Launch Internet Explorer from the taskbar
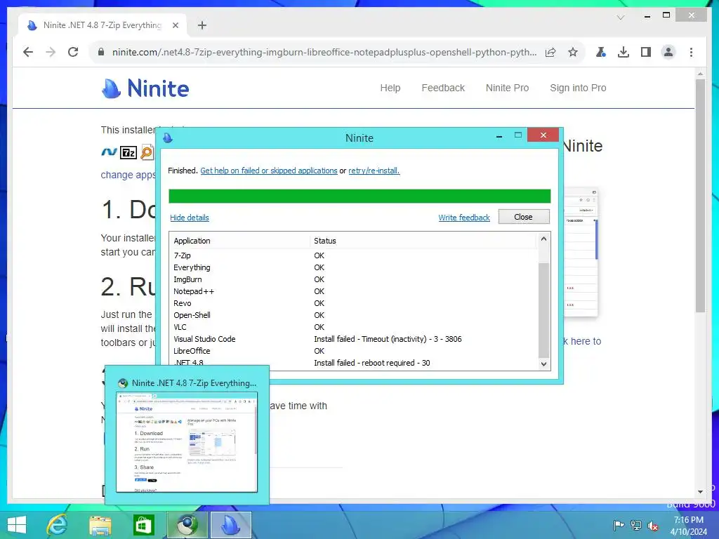 tap(58, 525)
